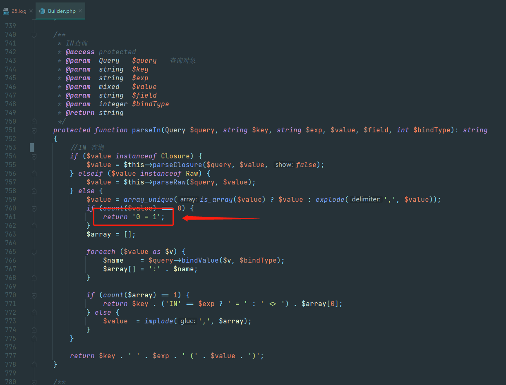Click the '@return' doc tag
Image resolution: width=506 pixels, height=385 pixels.
pyautogui.click(x=80, y=113)
